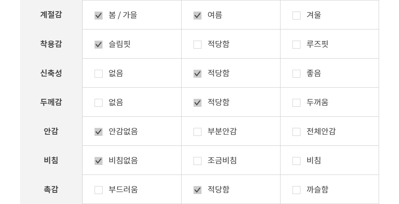This screenshot has height=204, width=399.
Task: Check the 좋음 checkbox
Action: [296, 74]
